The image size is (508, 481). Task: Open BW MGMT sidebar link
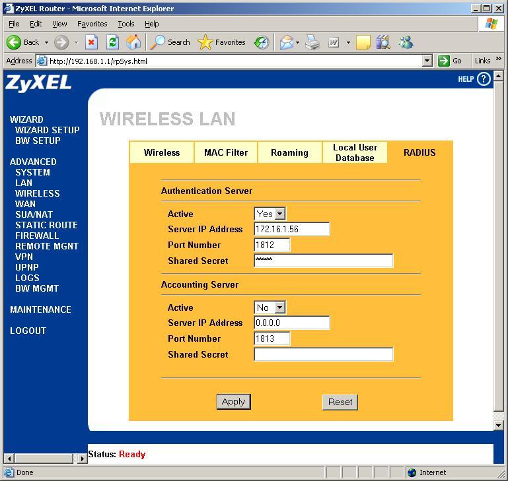[x=37, y=288]
